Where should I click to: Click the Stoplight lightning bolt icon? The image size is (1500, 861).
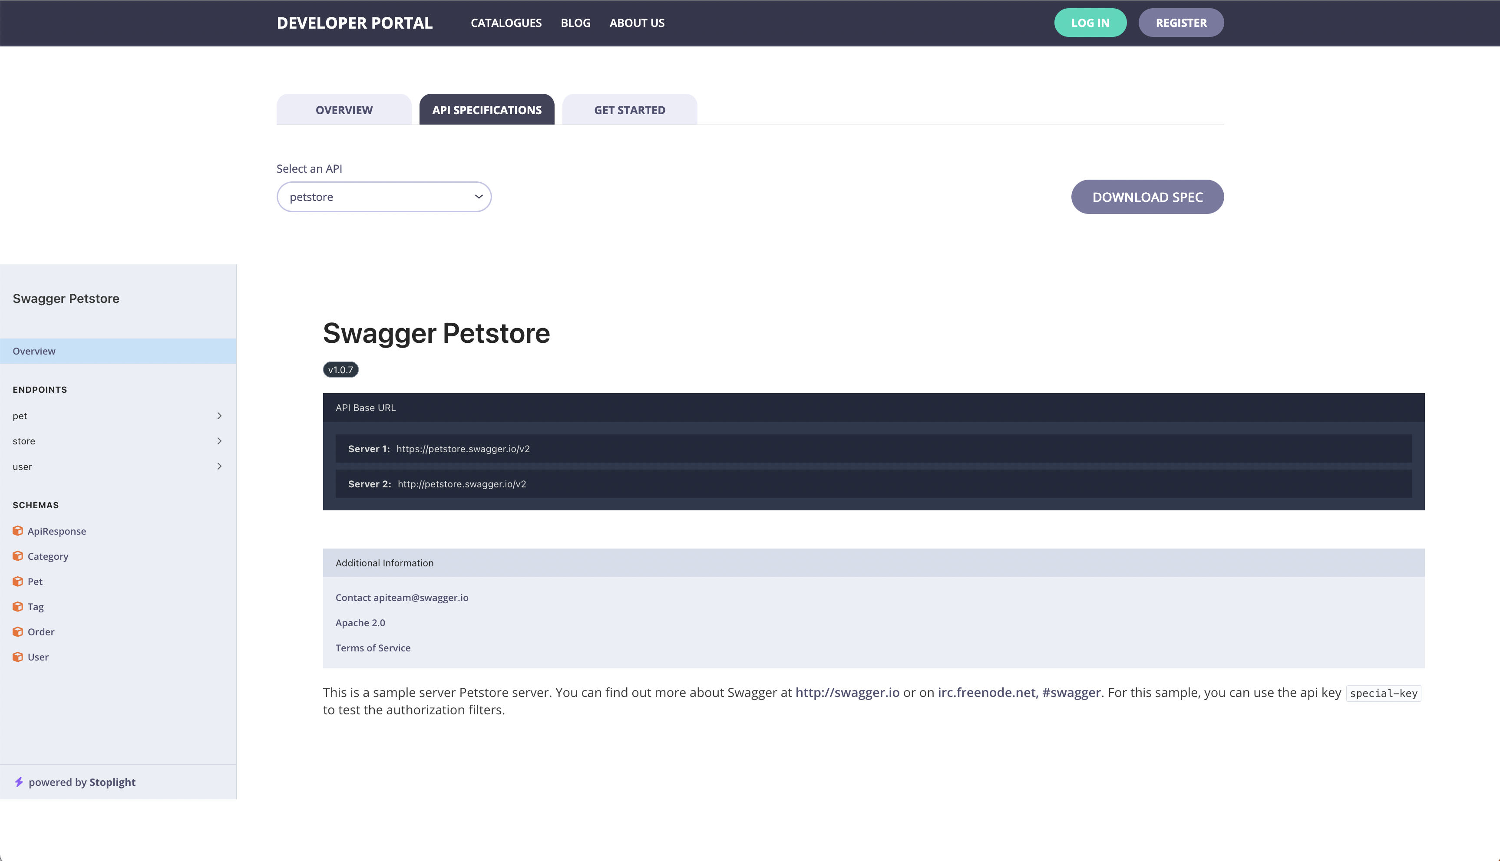coord(20,782)
